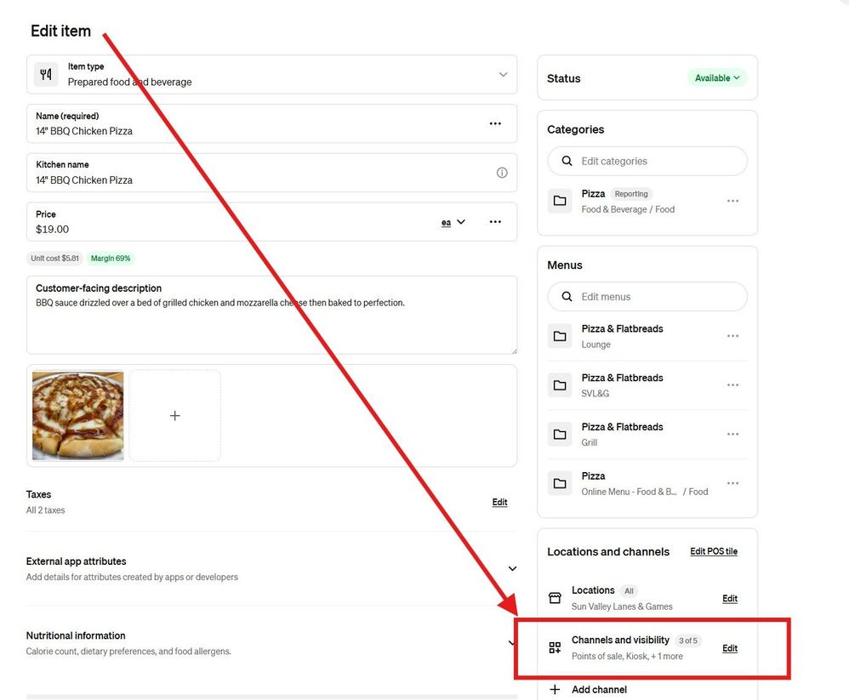Image resolution: width=849 pixels, height=700 pixels.
Task: Click Kitchen name info icon
Action: tap(502, 173)
